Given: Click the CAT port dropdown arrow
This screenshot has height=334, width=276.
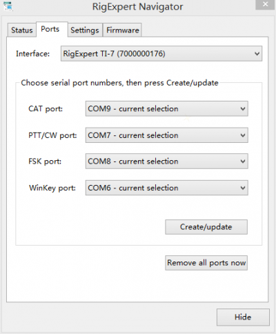Looking at the screenshot, I should (243, 109).
